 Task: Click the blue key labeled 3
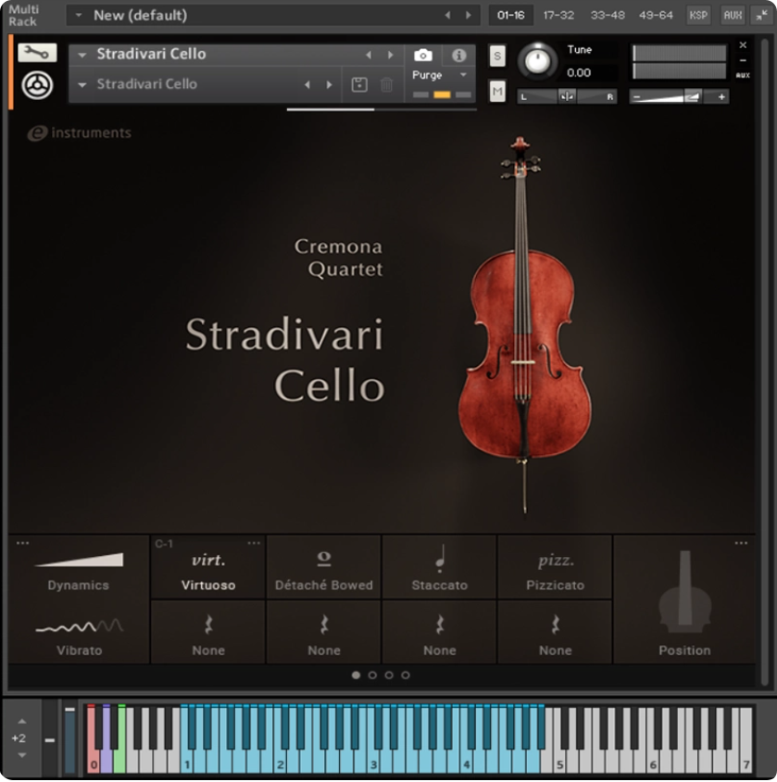[374, 761]
